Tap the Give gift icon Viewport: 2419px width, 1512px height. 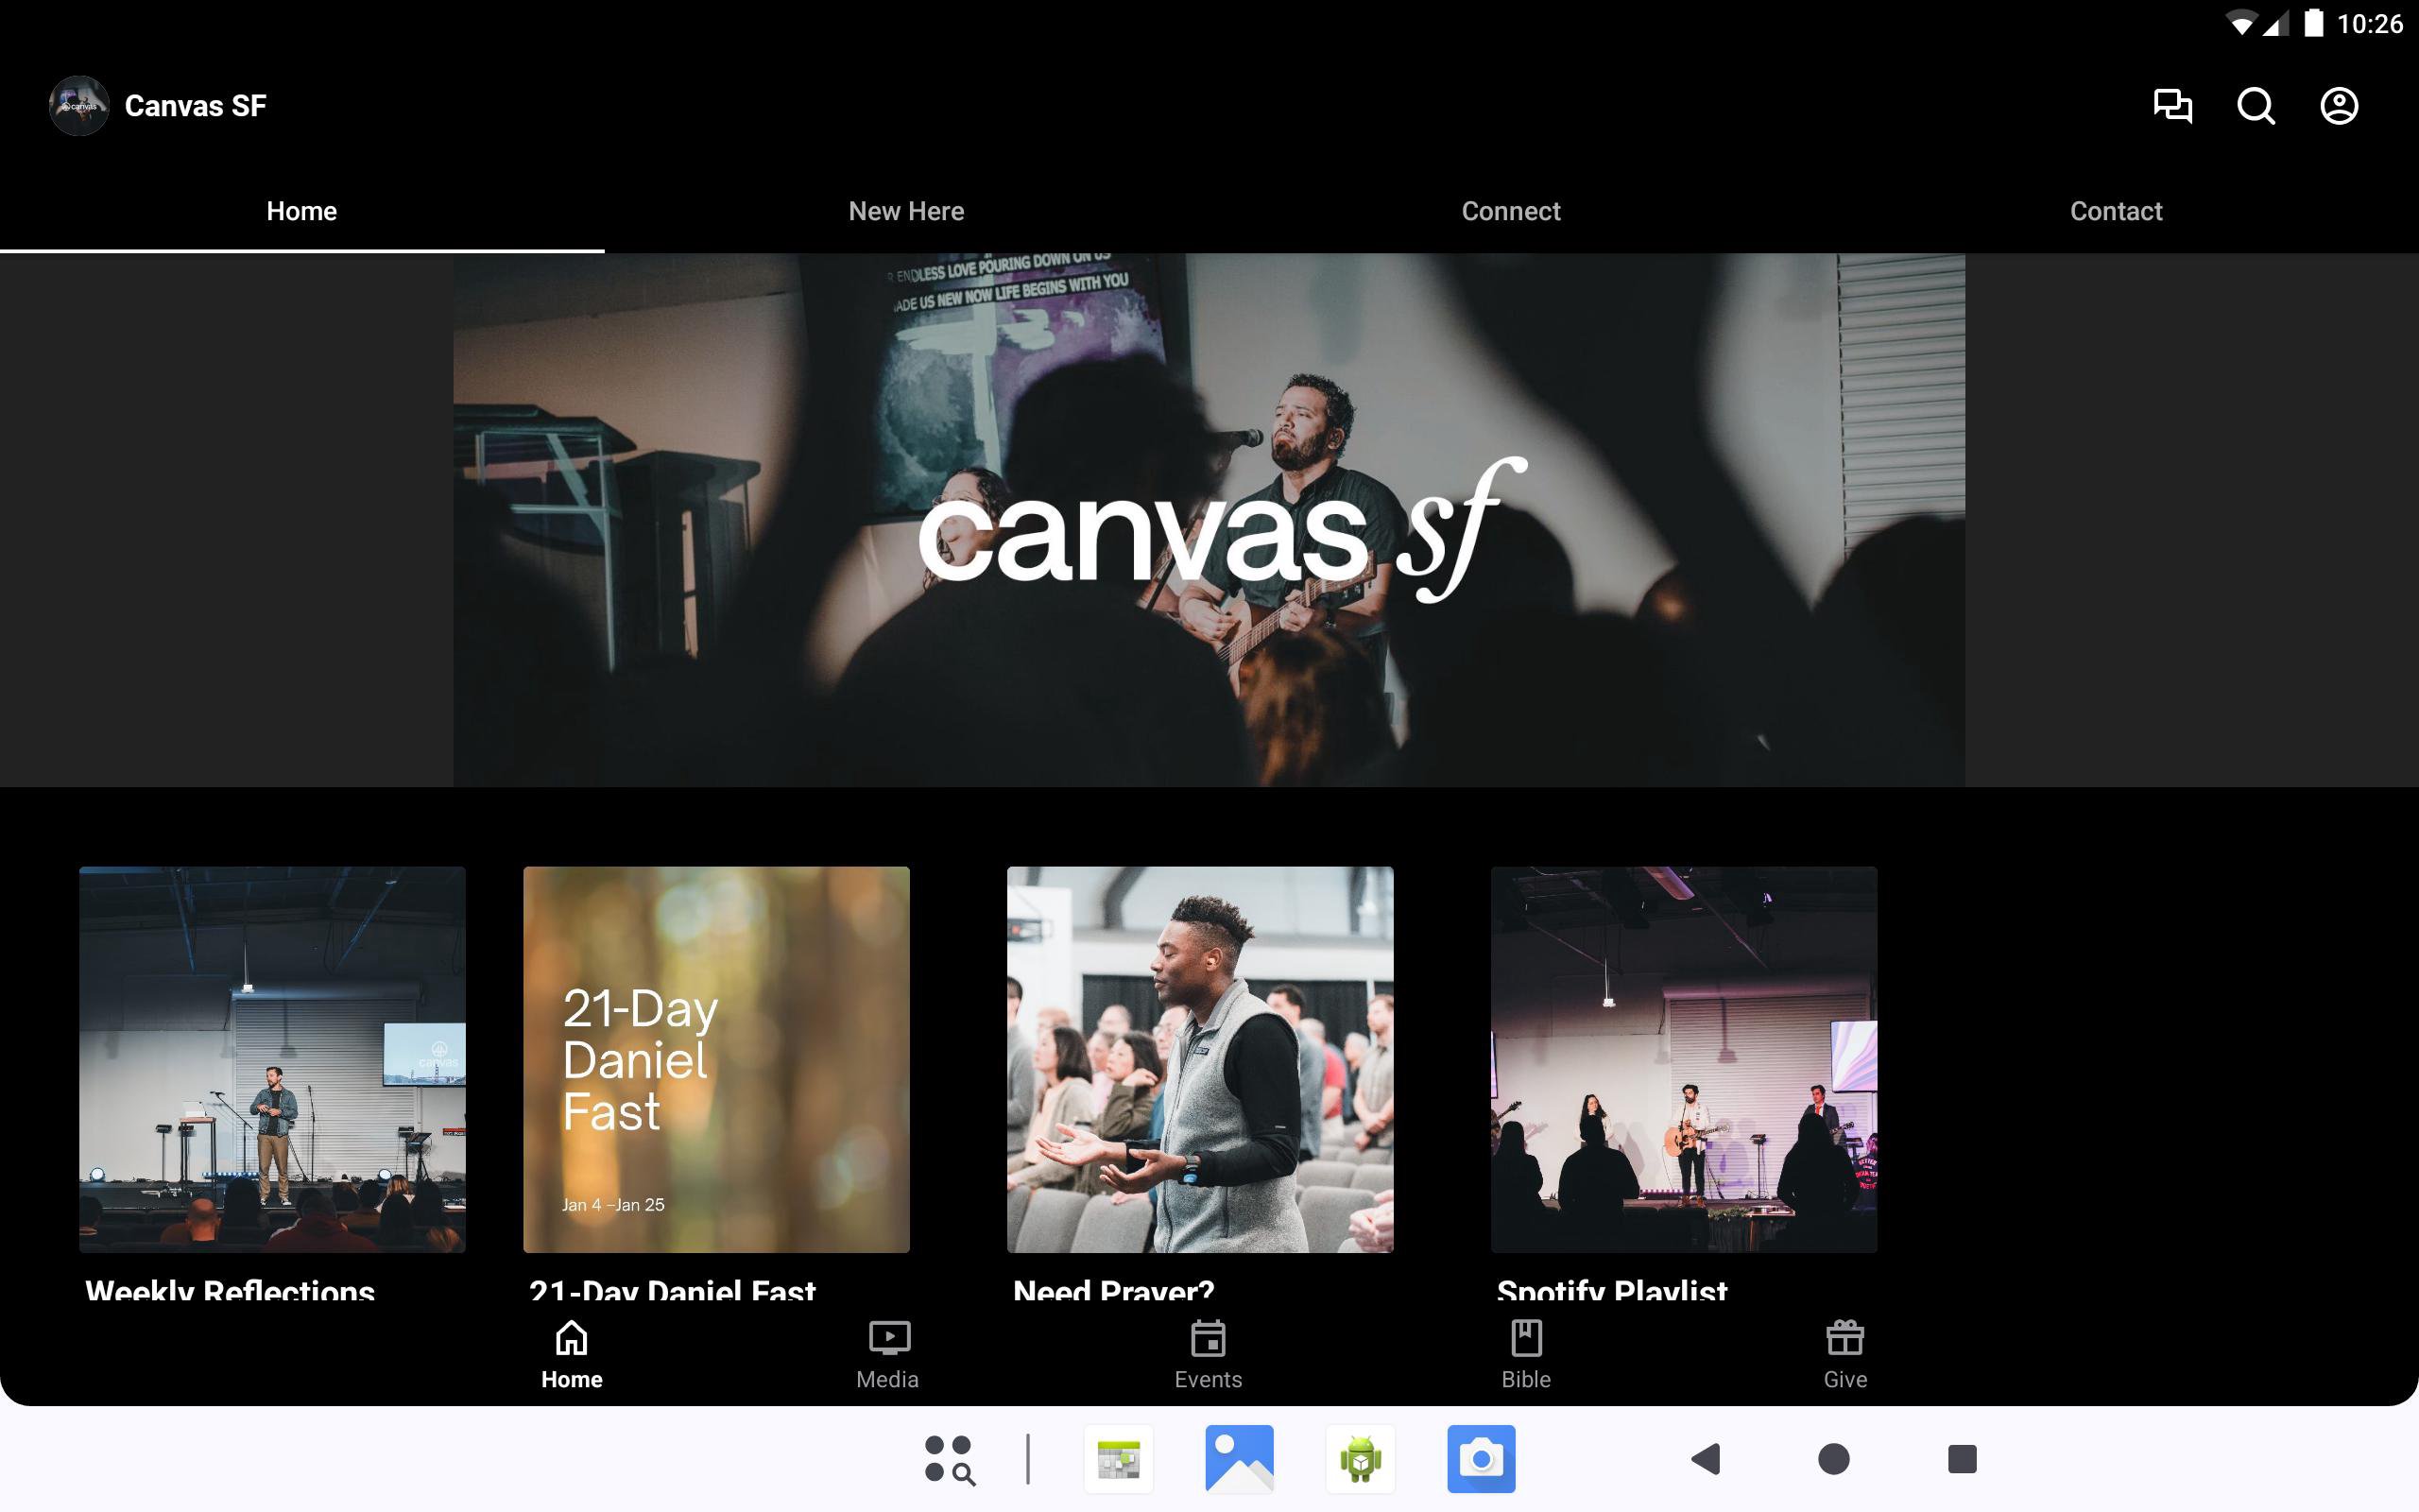coord(1844,1354)
